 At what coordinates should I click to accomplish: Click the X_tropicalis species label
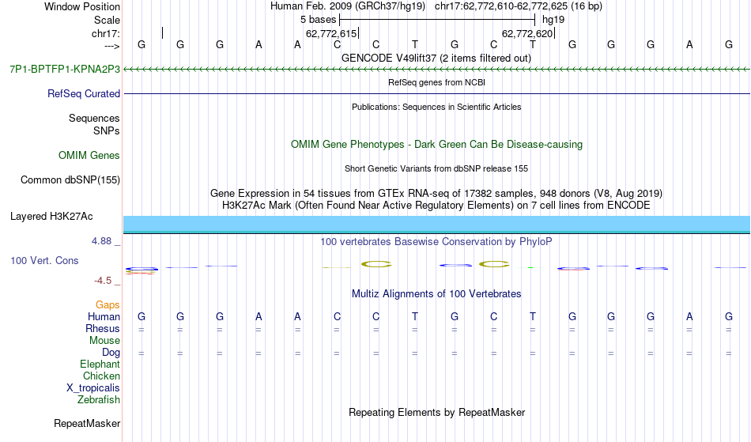pos(93,388)
